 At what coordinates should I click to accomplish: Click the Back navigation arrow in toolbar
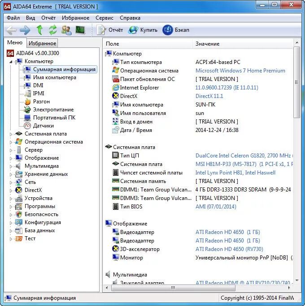pyautogui.click(x=11, y=30)
